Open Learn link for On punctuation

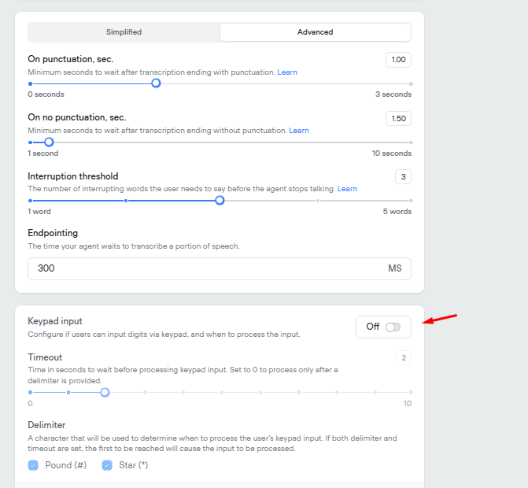(287, 72)
